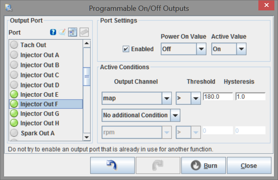Select Spark Out A port
This screenshot has height=180, width=278.
[46, 133]
